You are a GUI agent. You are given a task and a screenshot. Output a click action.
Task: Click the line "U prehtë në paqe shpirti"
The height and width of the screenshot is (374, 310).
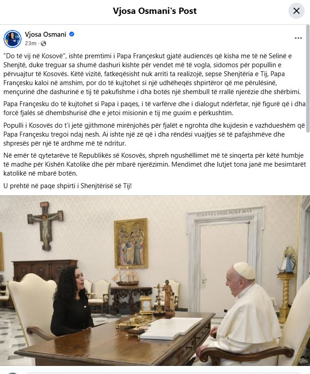[x=68, y=186]
